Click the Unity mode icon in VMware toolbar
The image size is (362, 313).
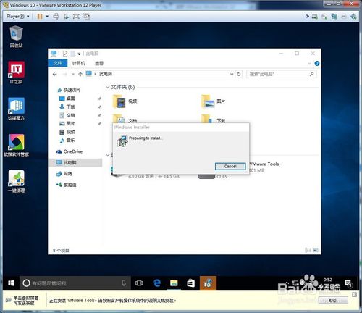[x=86, y=17]
